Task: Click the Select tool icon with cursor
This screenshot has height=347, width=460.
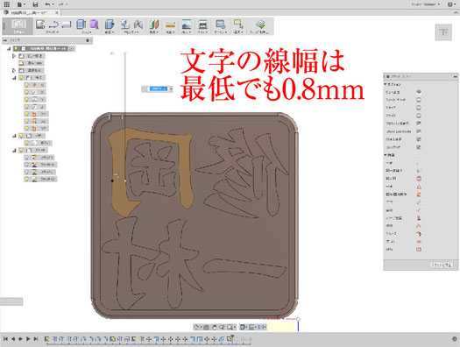Action: click(x=238, y=25)
